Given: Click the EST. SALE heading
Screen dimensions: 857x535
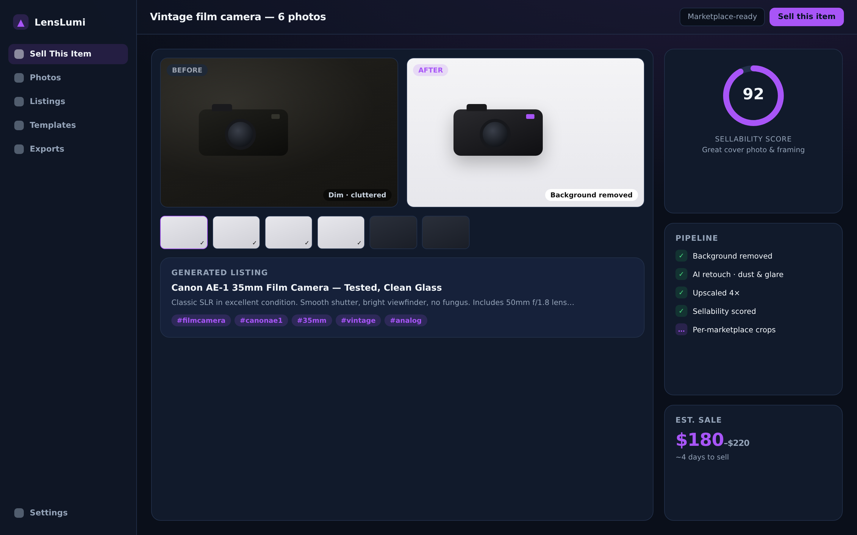Looking at the screenshot, I should (698, 420).
